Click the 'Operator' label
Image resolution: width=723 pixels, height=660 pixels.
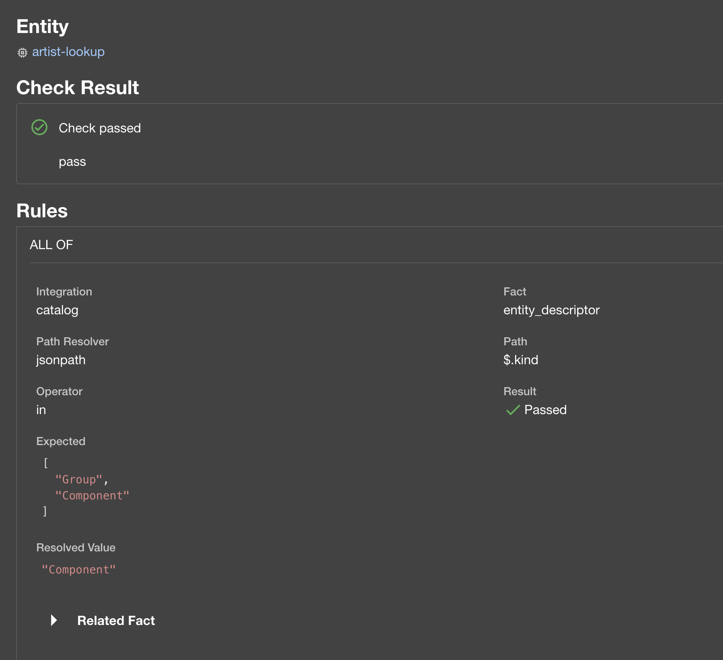click(60, 392)
